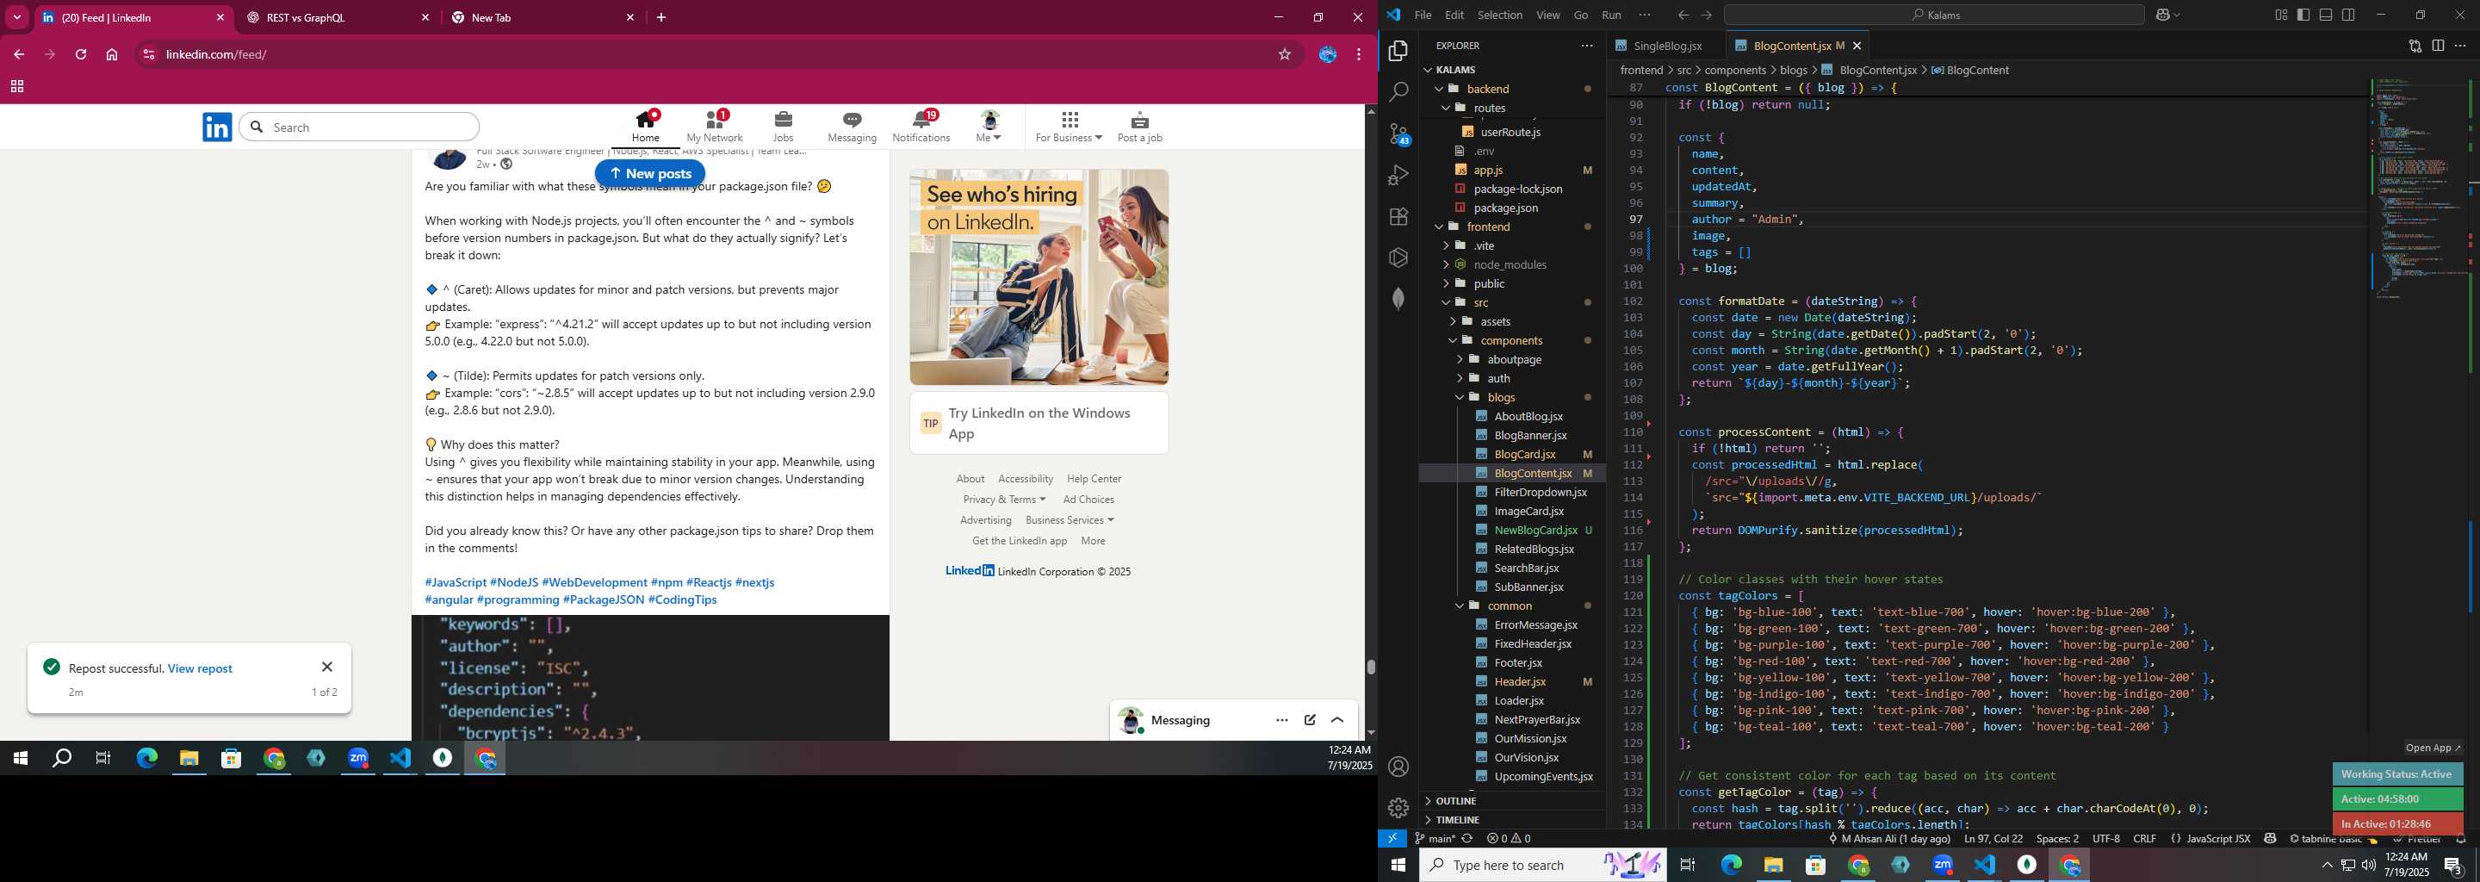Bookmark this page with star icon
This screenshot has height=882, width=2480.
pos(1284,55)
